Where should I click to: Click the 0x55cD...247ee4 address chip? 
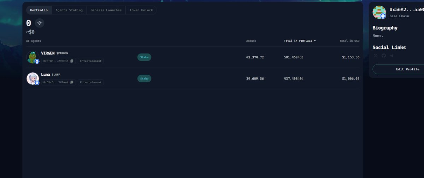point(58,82)
